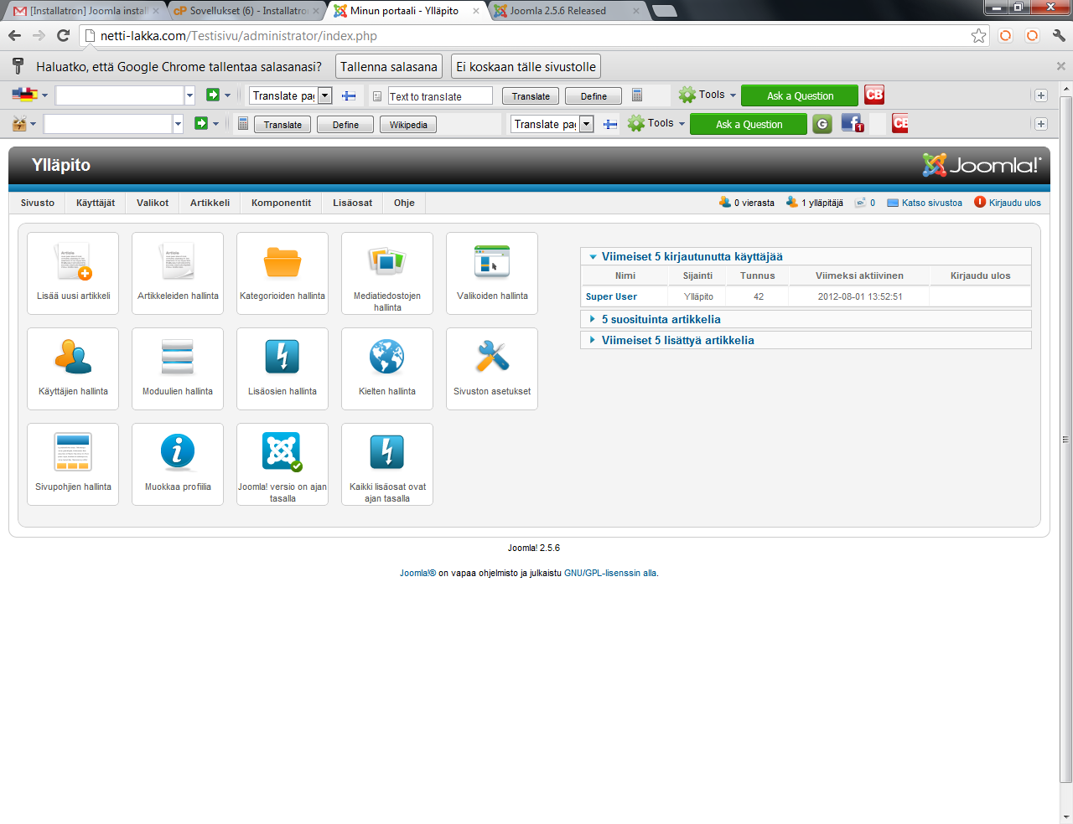Open Käyttäjien hallinta icon
The width and height of the screenshot is (1073, 824).
73,368
